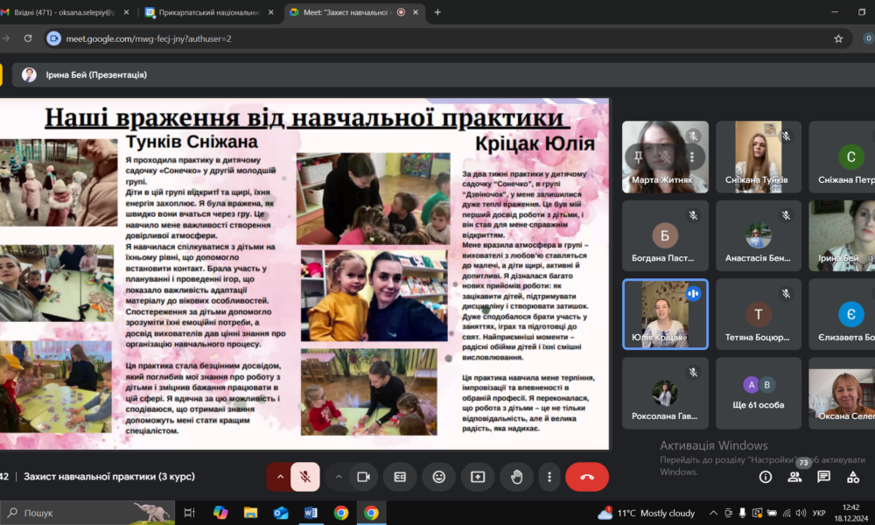
Task: Open meeting details info icon
Action: click(766, 477)
